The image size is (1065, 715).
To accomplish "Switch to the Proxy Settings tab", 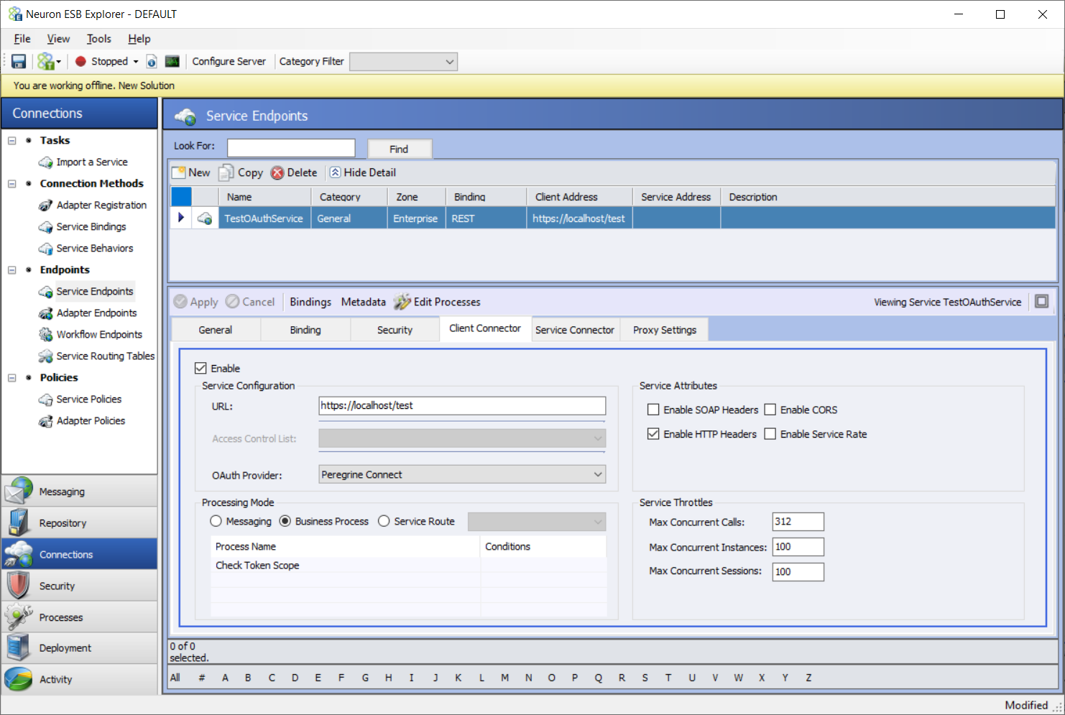I will tap(665, 330).
